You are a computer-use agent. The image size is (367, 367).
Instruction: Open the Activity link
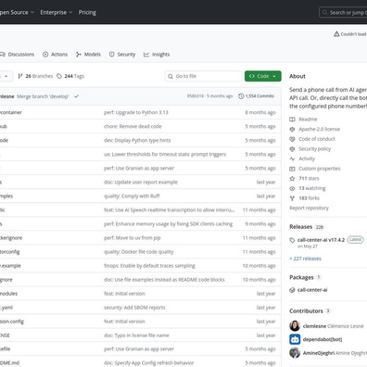click(x=307, y=158)
